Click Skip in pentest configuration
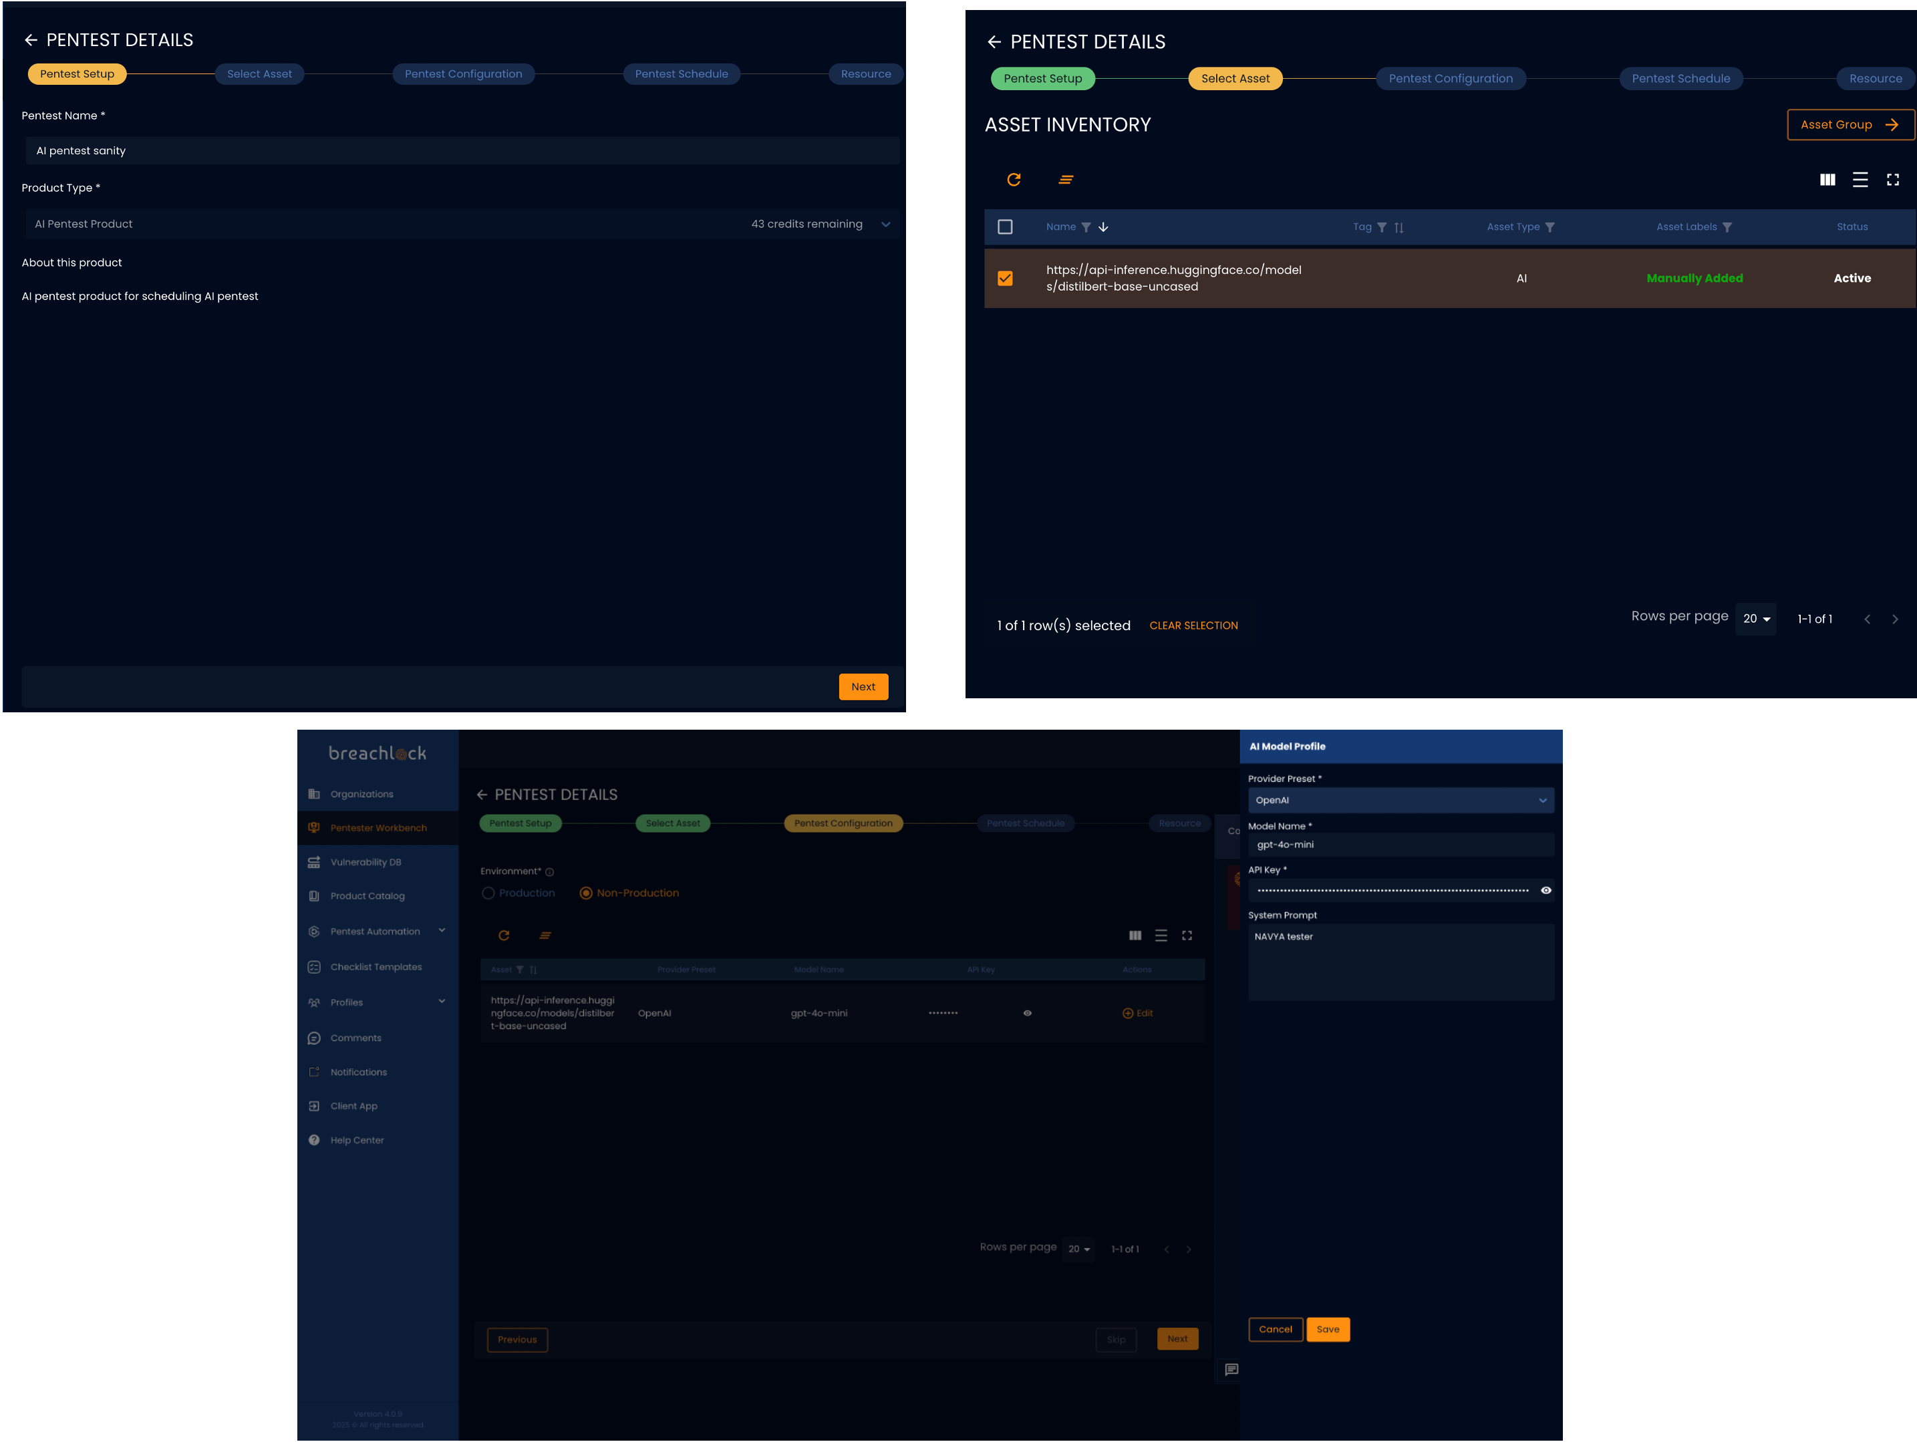1917x1442 pixels. pos(1117,1340)
